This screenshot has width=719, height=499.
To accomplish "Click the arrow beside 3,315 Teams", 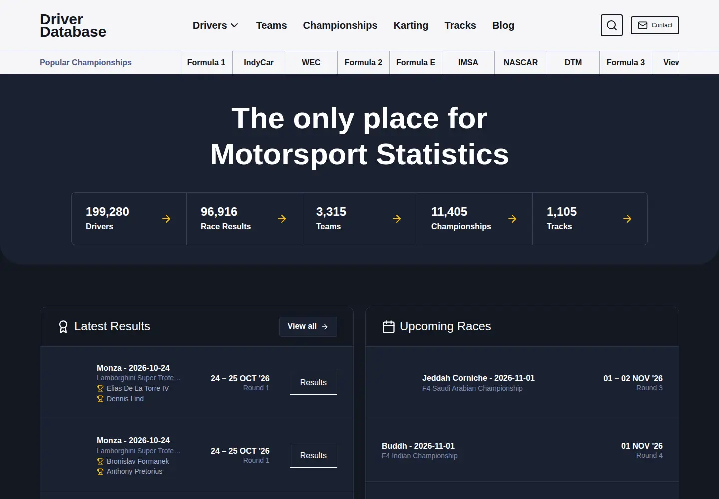I will point(397,219).
